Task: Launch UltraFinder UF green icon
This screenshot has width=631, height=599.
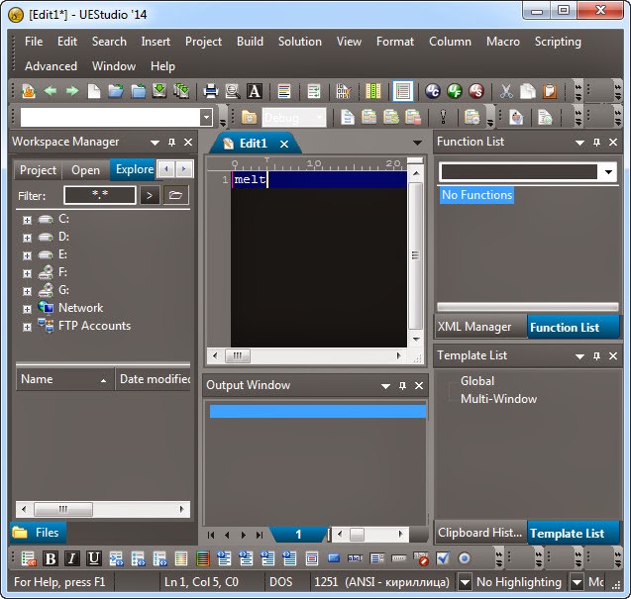Action: pyautogui.click(x=455, y=91)
